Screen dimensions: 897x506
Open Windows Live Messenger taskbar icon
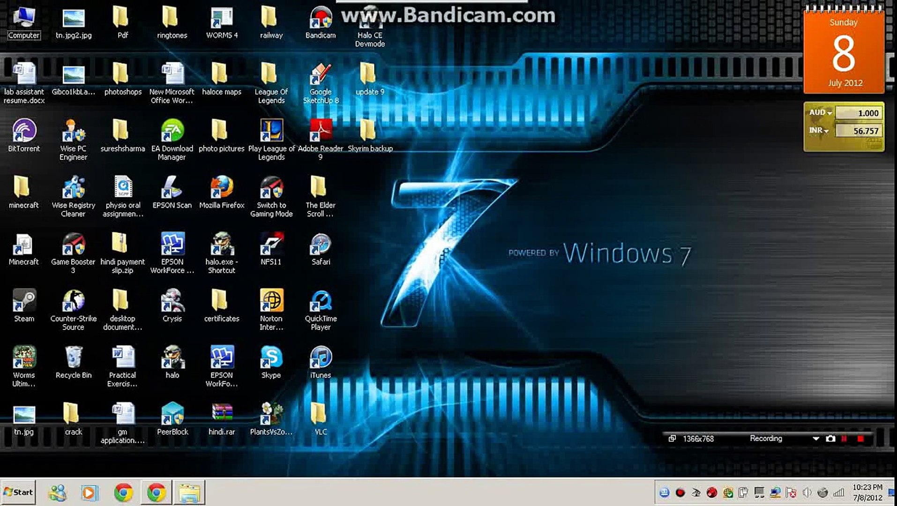[x=58, y=492]
